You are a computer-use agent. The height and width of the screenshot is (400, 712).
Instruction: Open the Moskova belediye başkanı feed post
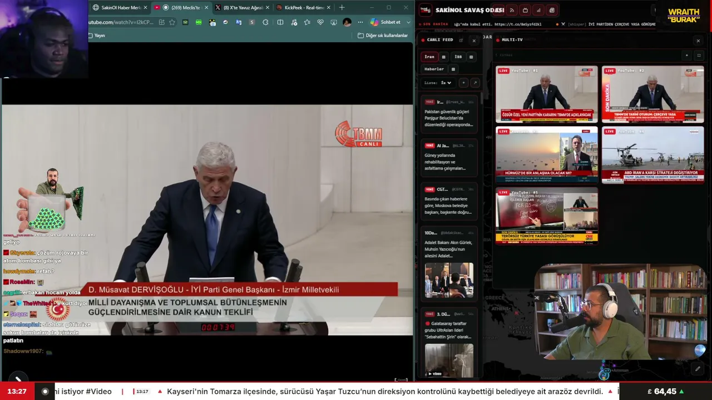[449, 201]
